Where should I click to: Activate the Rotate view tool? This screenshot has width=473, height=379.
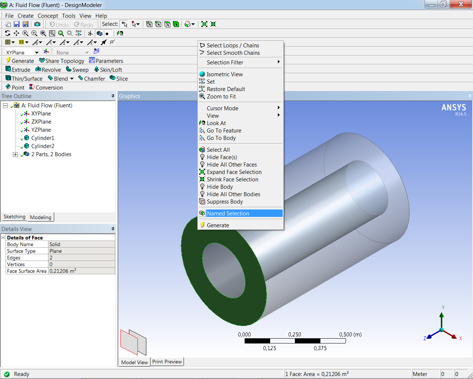pyautogui.click(x=7, y=33)
